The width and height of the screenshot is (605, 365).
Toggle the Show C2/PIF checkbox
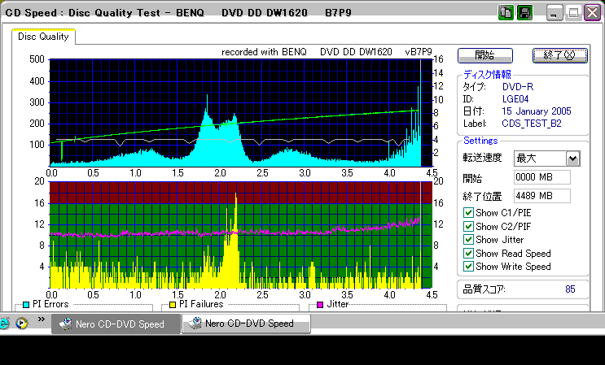(x=468, y=226)
